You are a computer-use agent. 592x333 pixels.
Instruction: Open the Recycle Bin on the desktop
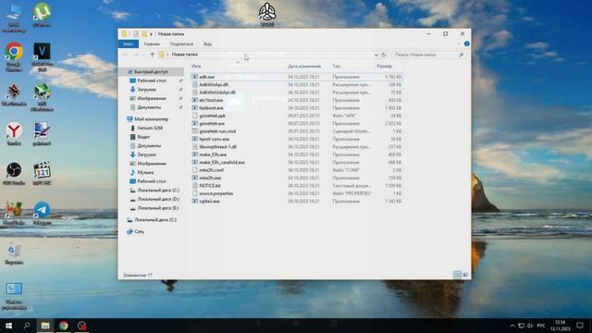[14, 253]
